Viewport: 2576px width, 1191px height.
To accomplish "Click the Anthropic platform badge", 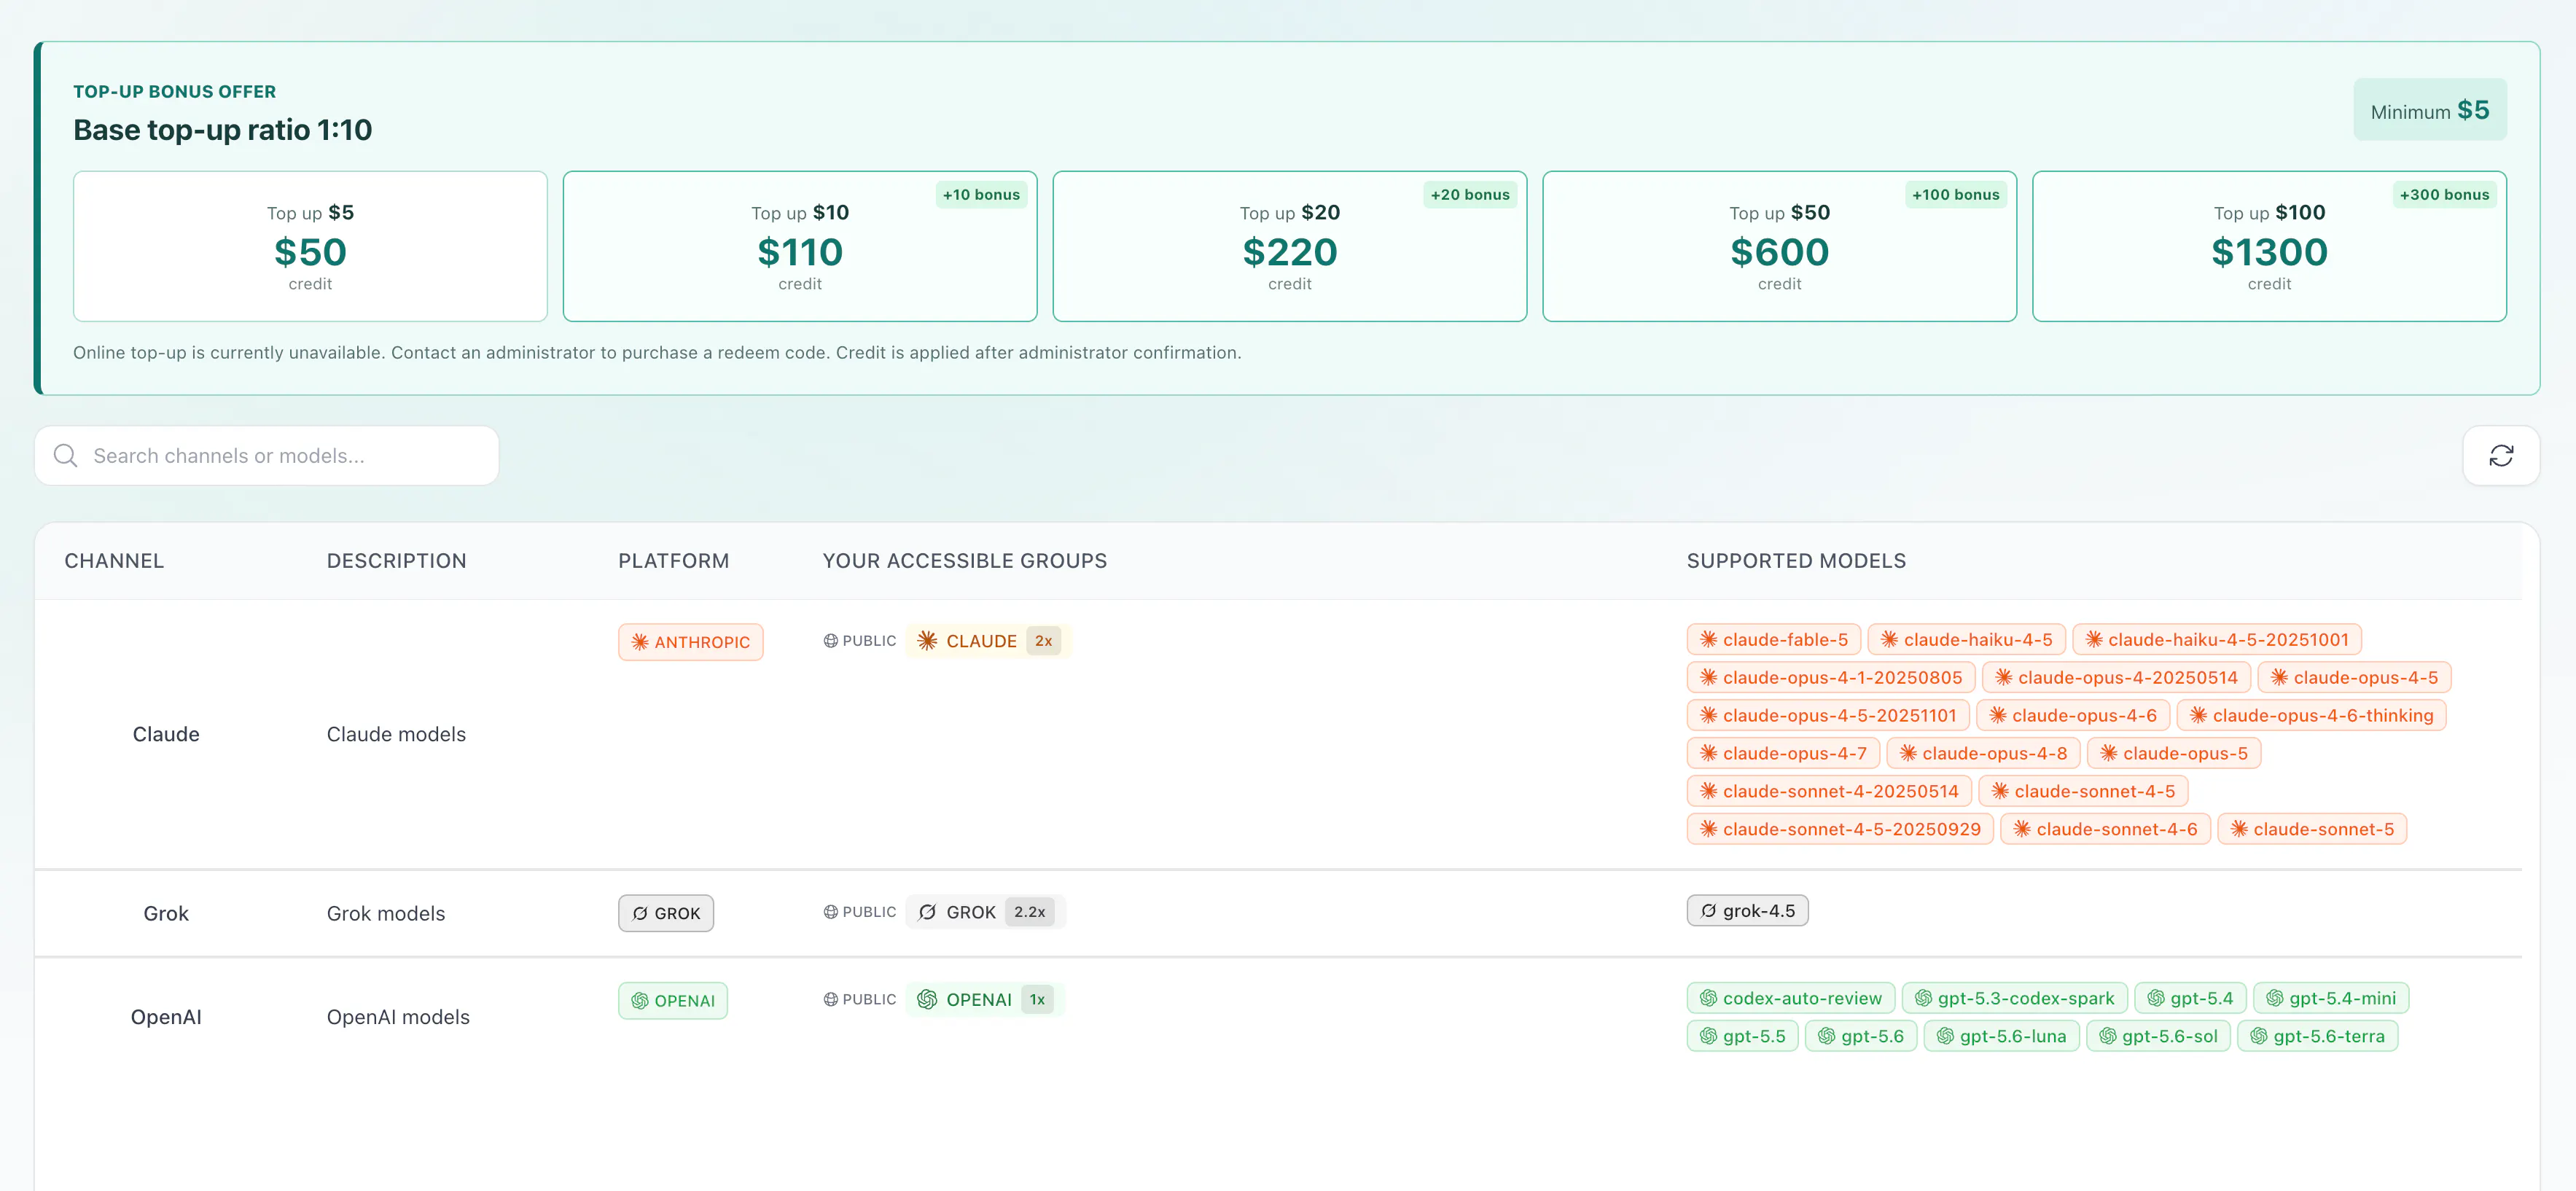I will [x=690, y=642].
